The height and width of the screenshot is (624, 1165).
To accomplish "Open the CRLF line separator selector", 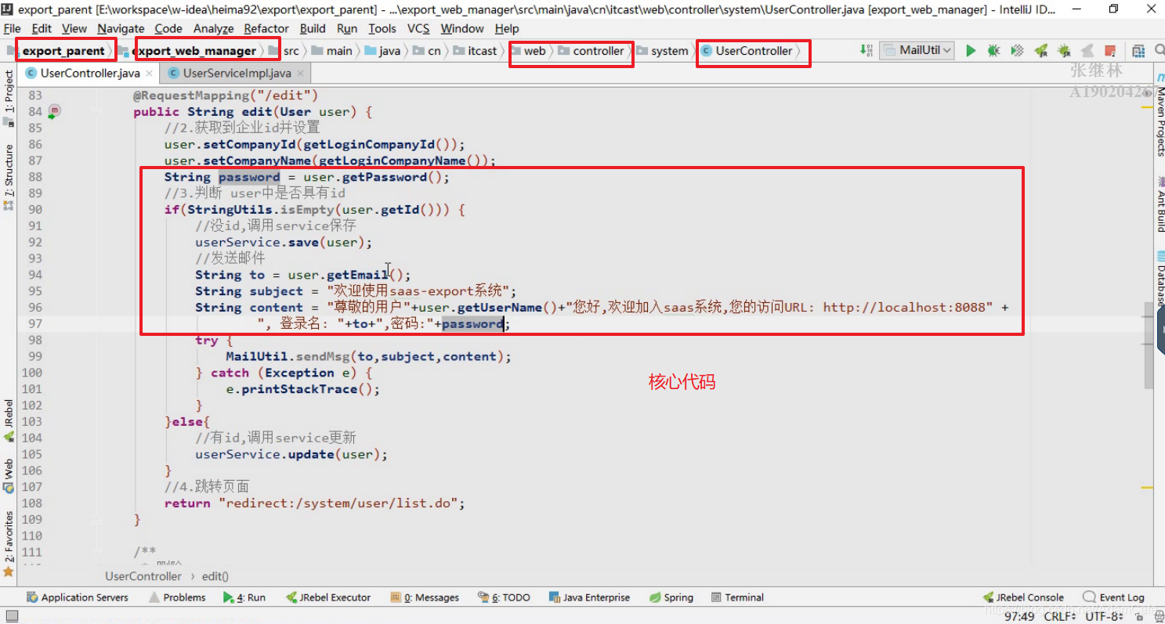I will pyautogui.click(x=1059, y=616).
